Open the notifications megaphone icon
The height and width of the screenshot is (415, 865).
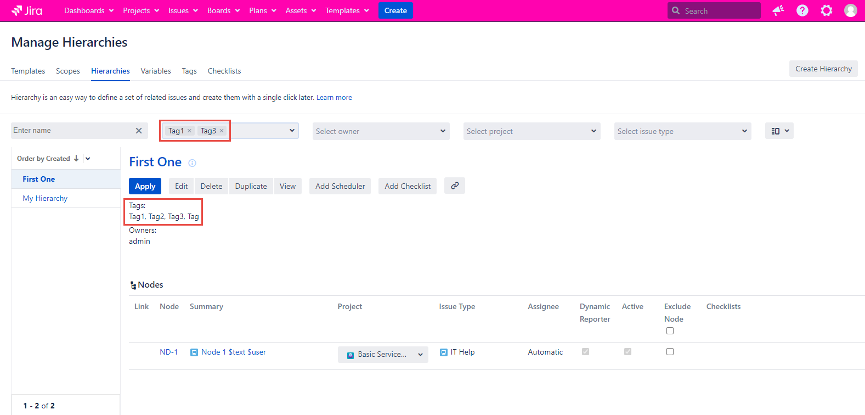point(778,10)
